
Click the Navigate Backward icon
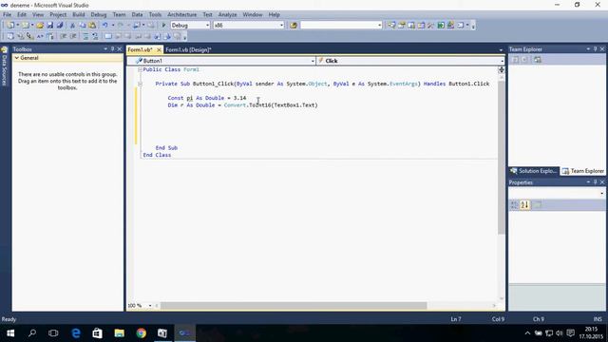tap(136, 26)
